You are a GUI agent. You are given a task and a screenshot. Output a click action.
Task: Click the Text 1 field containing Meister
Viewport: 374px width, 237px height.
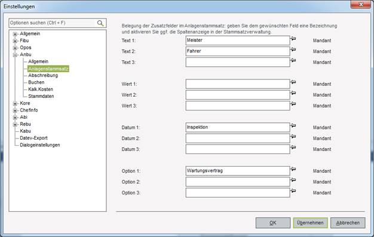coord(238,41)
